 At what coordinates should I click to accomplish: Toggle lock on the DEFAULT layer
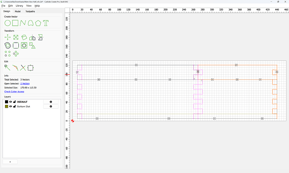[x=15, y=102]
